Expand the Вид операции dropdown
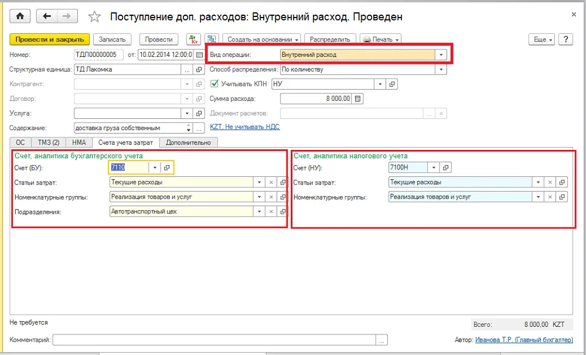 click(441, 55)
